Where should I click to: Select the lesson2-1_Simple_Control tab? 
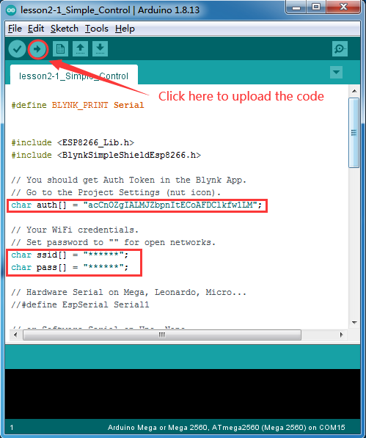[73, 76]
